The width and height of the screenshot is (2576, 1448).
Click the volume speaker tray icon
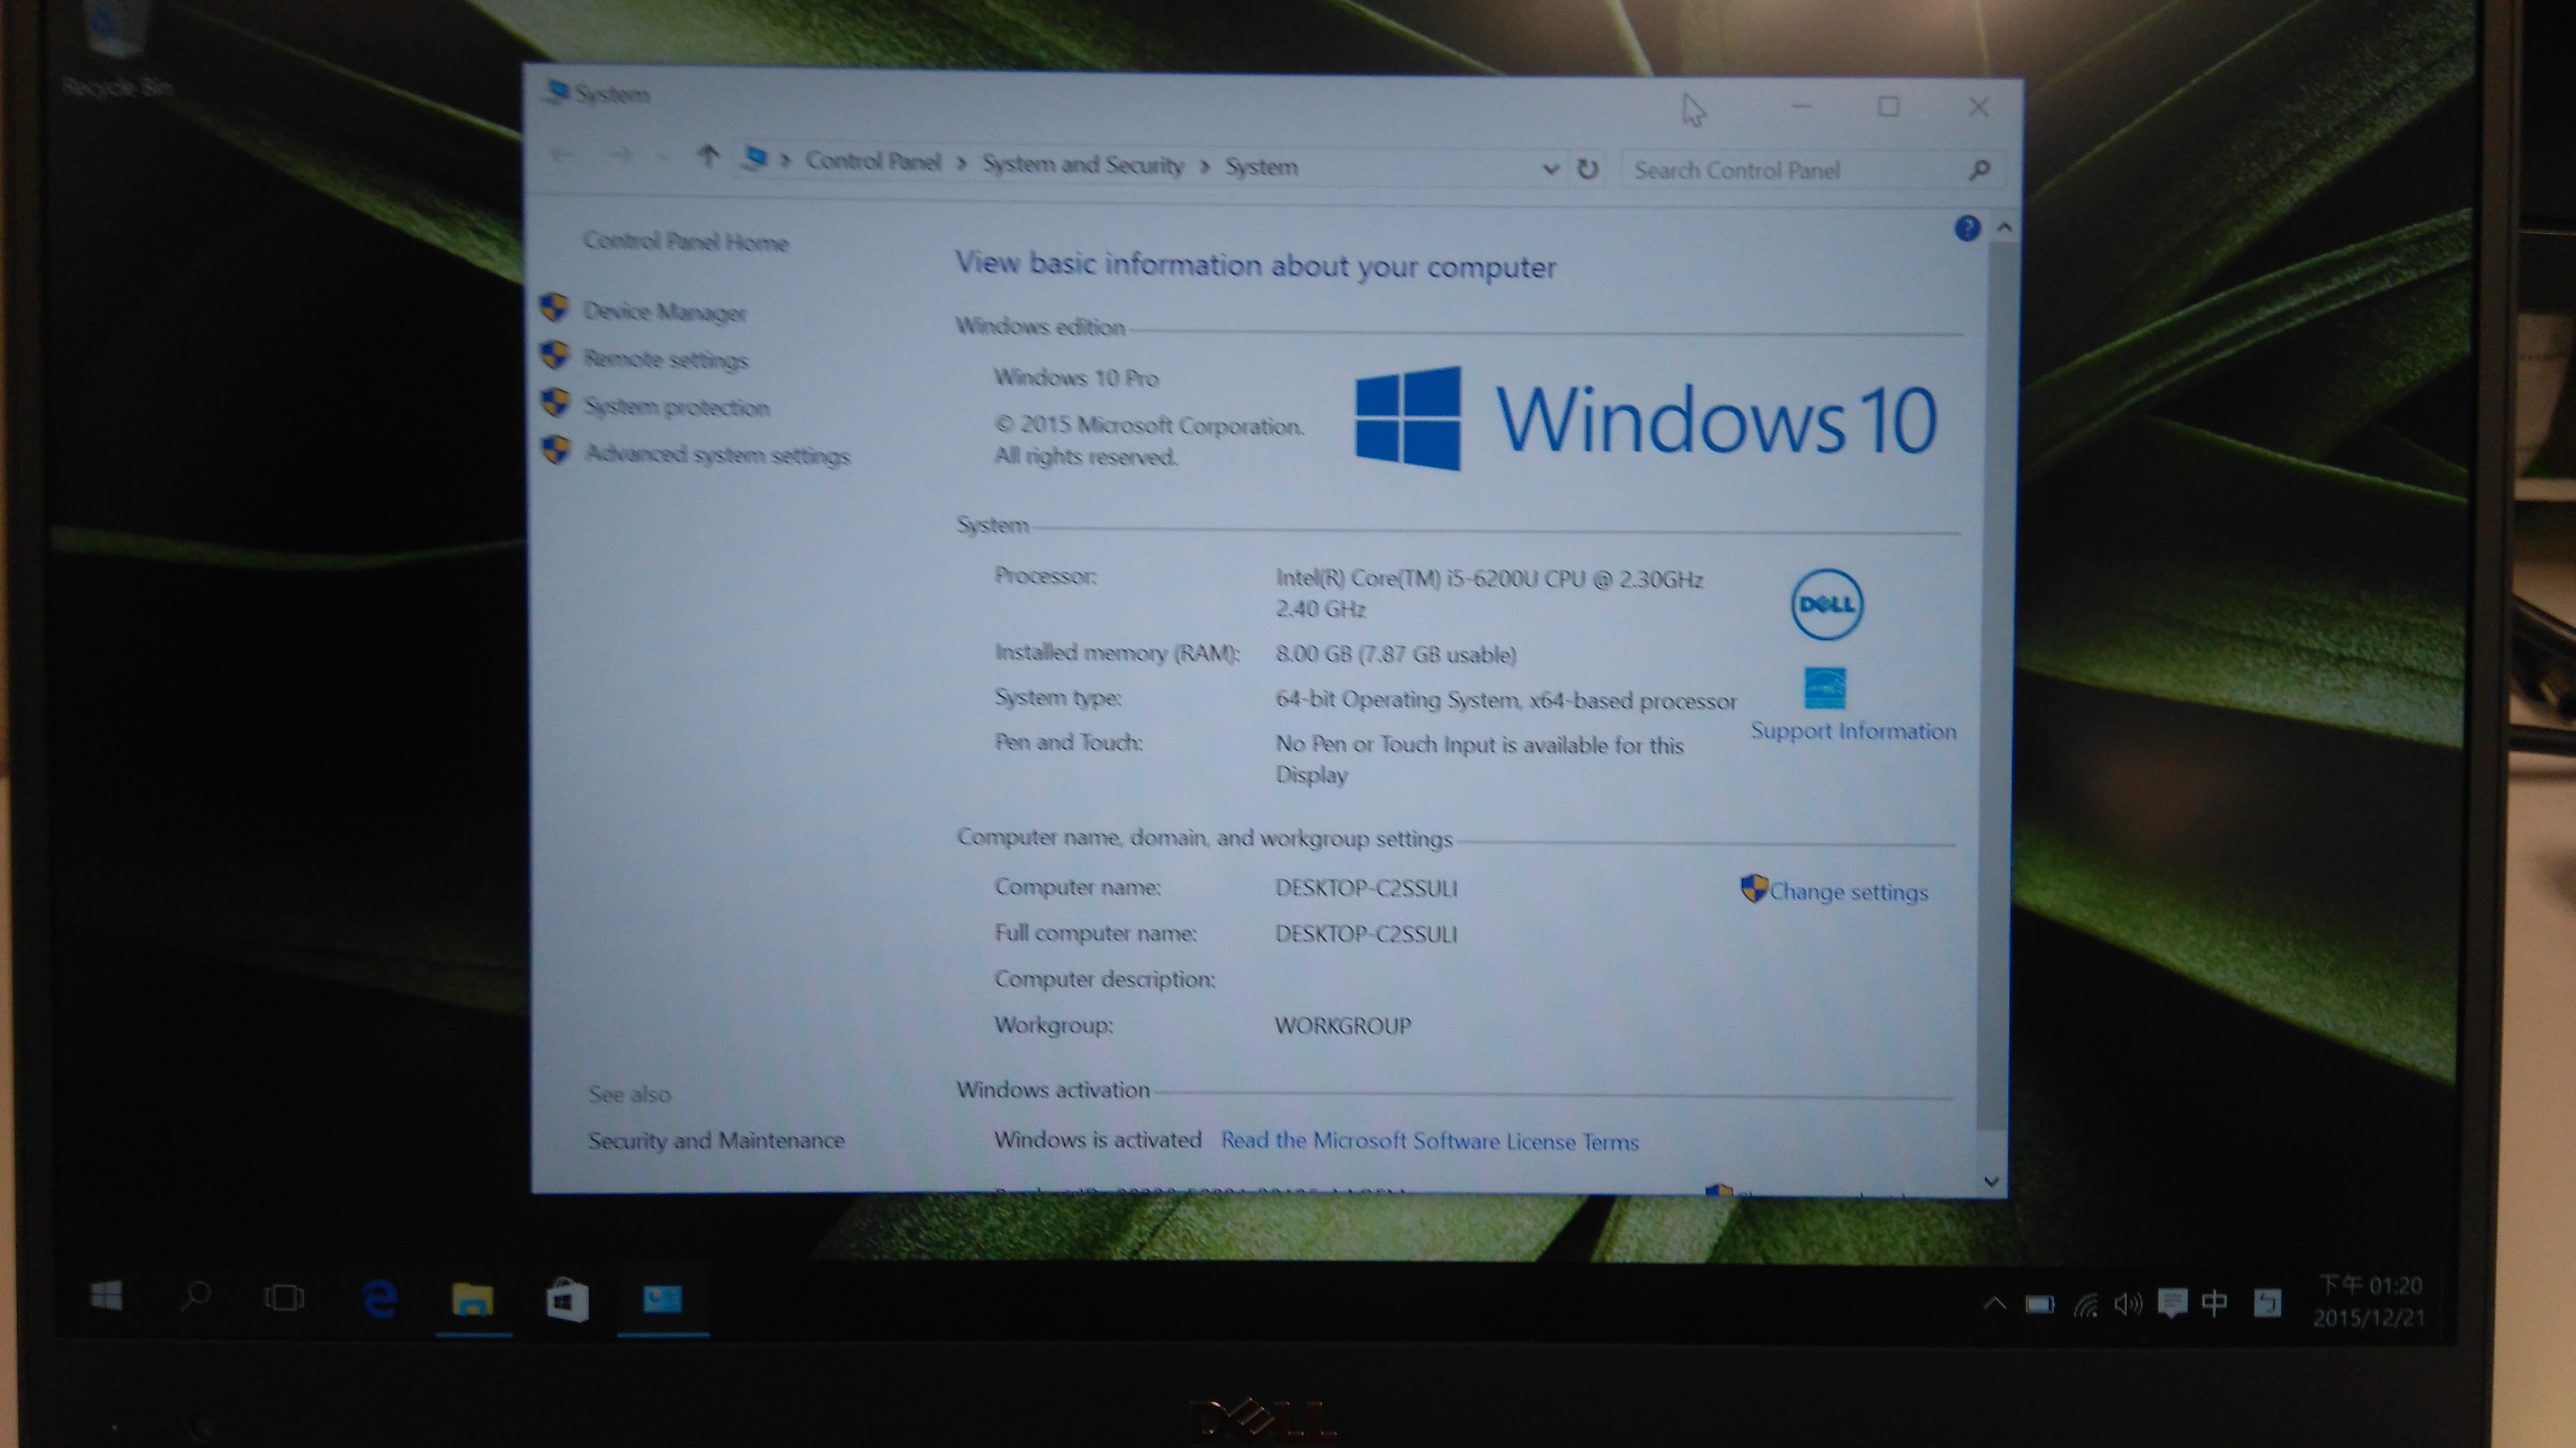tap(2127, 1304)
